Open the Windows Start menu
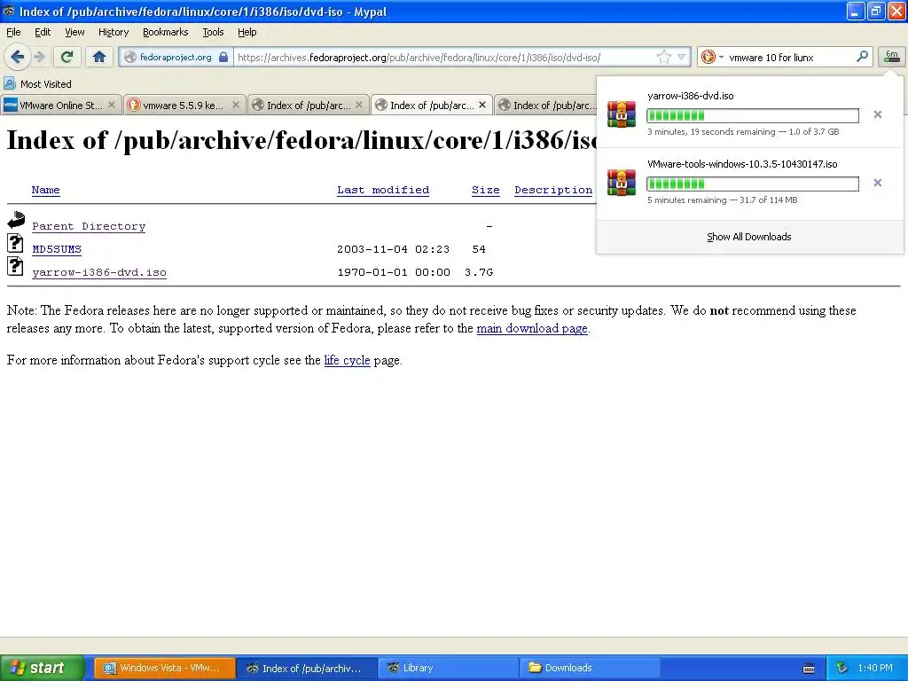 tap(43, 668)
